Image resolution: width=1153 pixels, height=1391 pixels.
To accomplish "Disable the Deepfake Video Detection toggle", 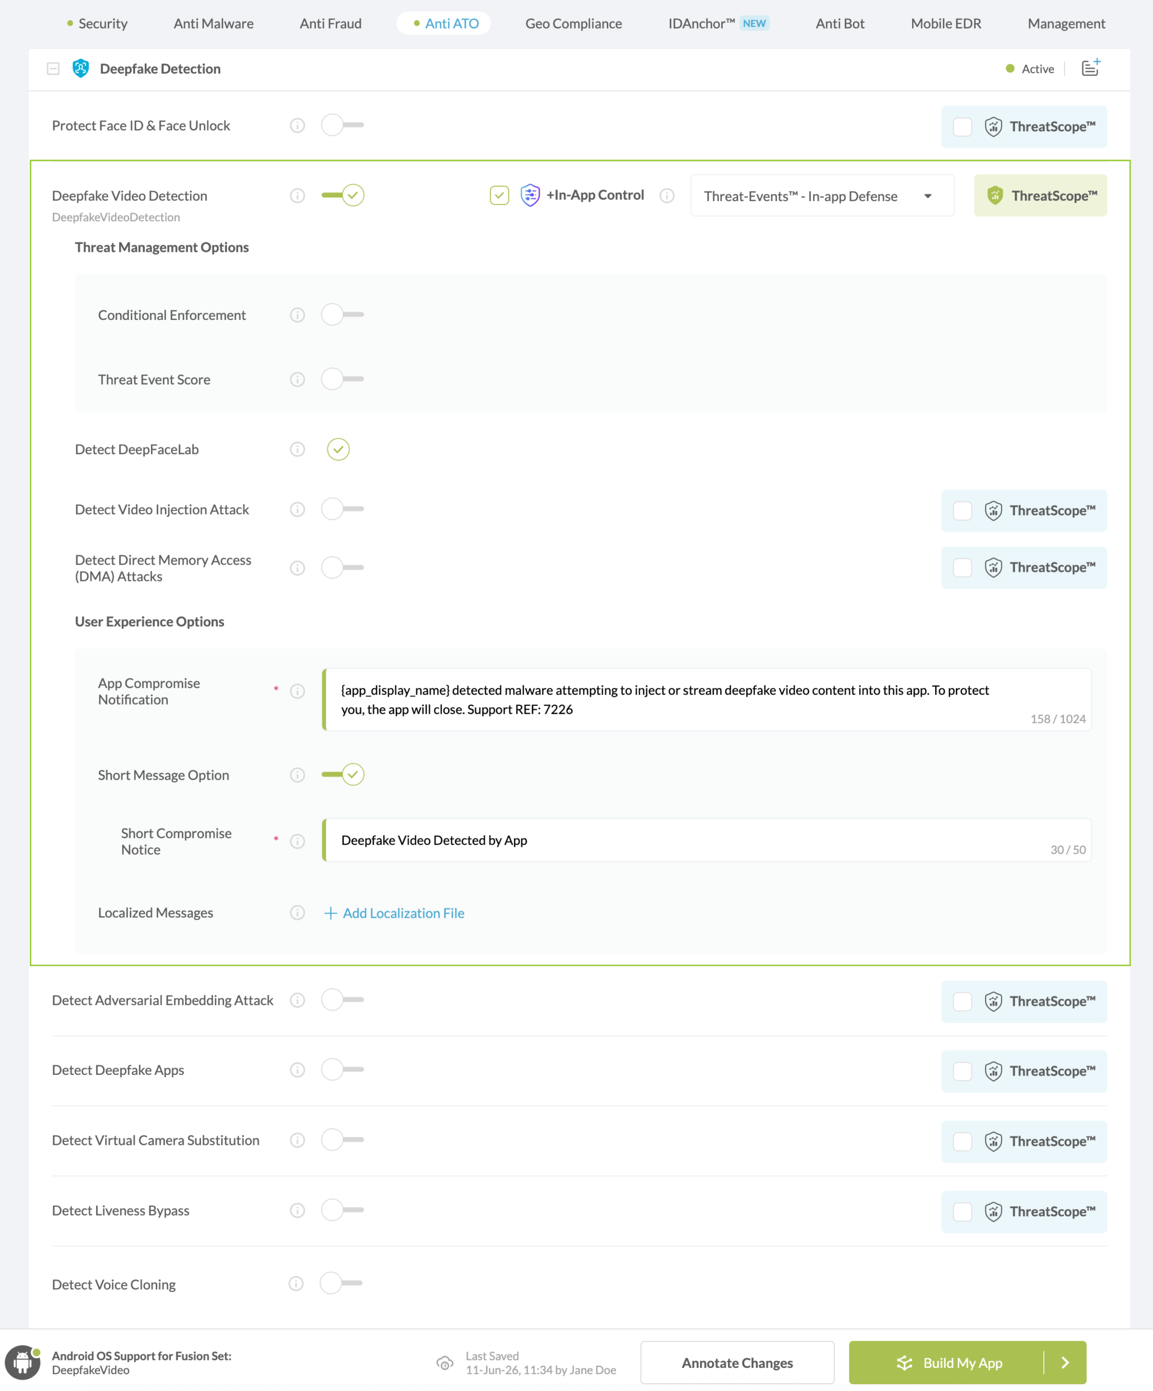I will coord(342,195).
